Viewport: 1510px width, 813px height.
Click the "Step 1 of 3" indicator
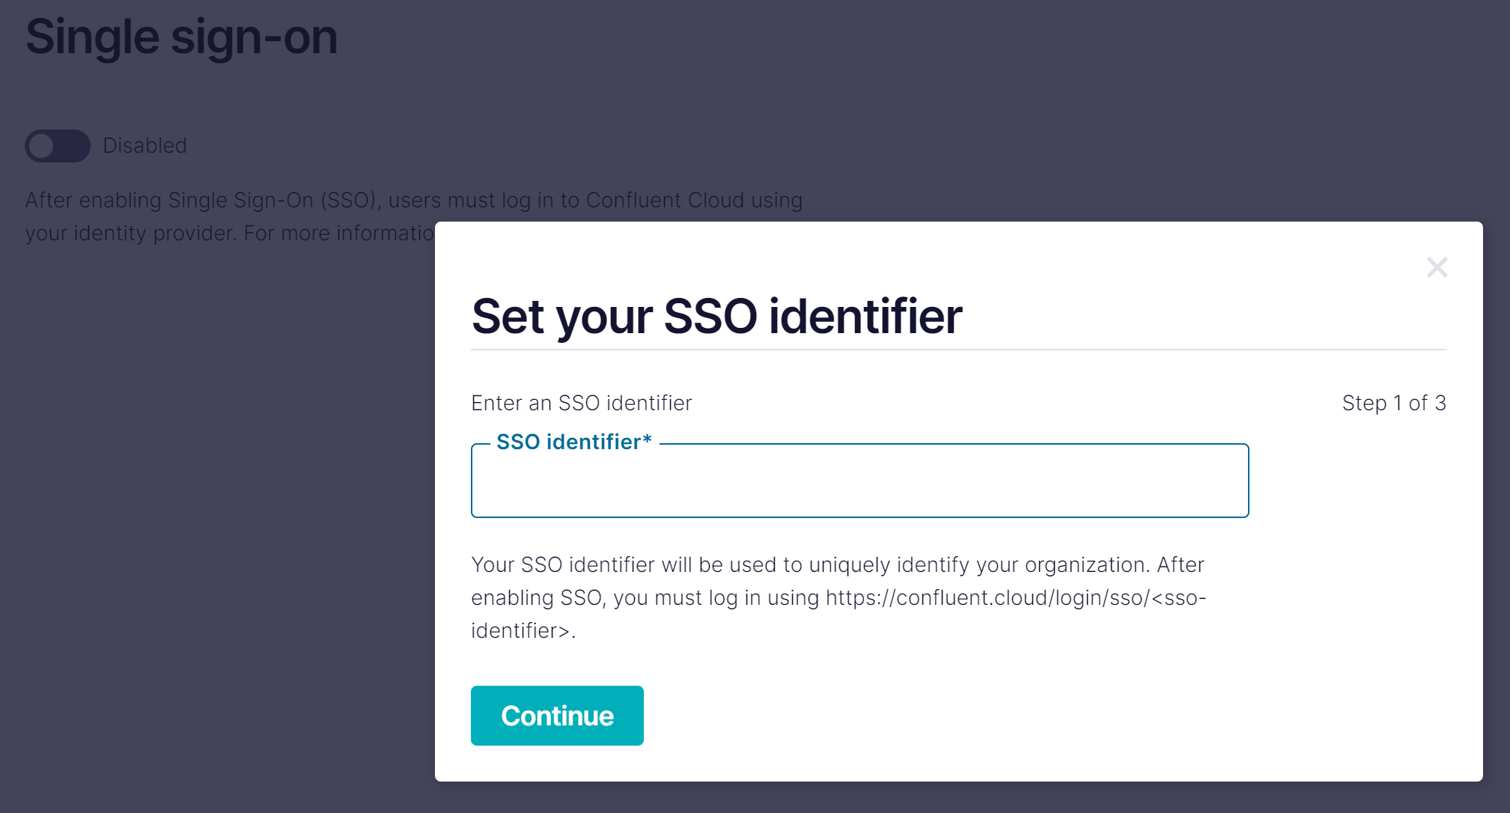pos(1393,404)
